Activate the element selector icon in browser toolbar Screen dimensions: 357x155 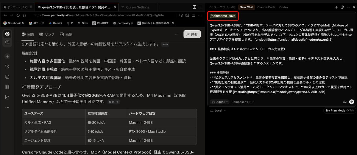coord(181,15)
